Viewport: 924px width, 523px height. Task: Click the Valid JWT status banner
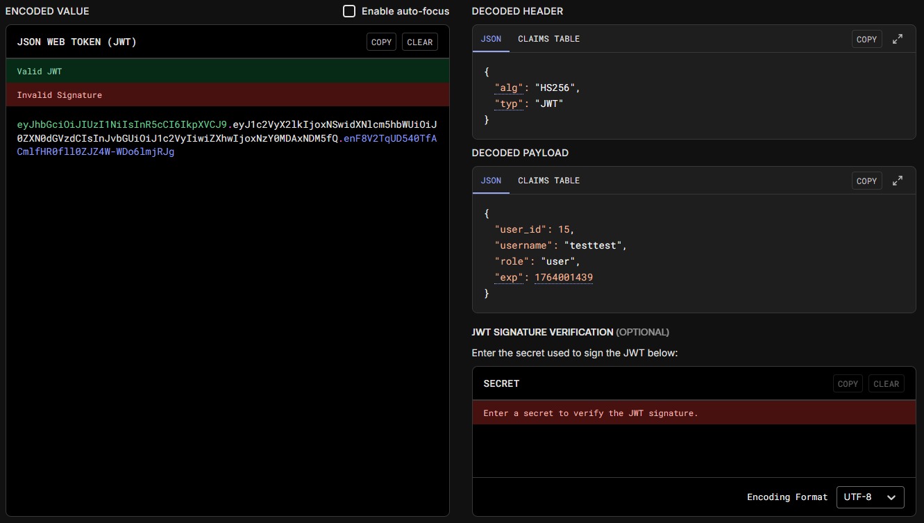point(228,72)
